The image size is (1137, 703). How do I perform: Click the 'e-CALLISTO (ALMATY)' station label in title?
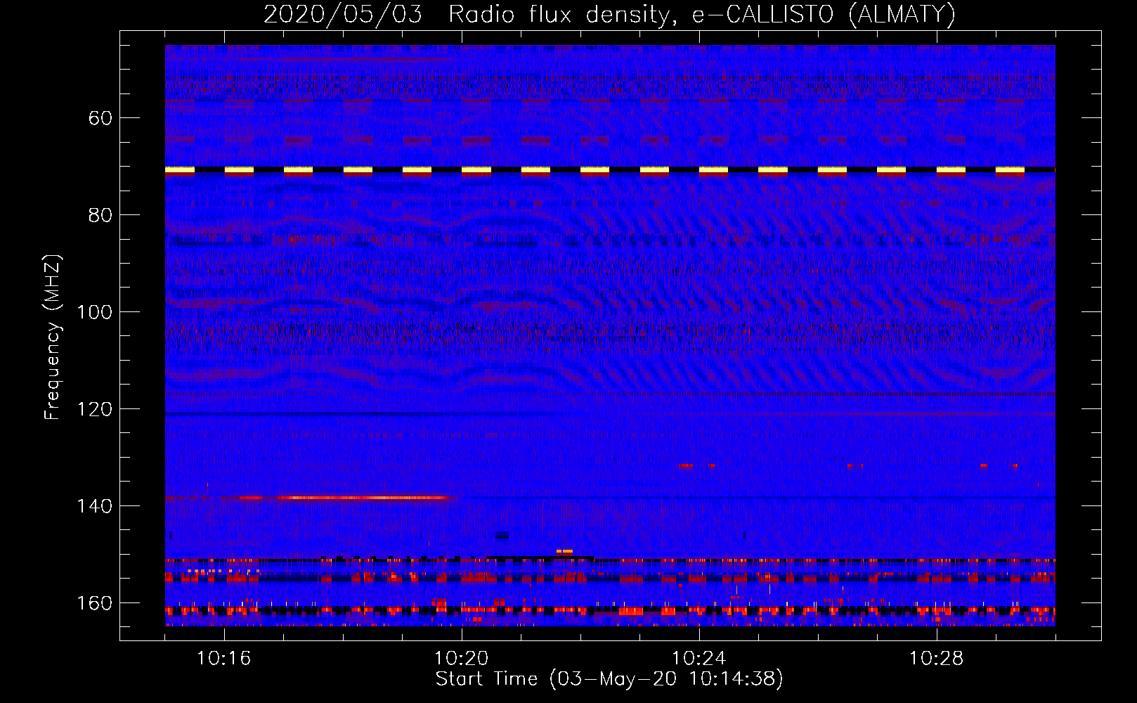click(824, 15)
